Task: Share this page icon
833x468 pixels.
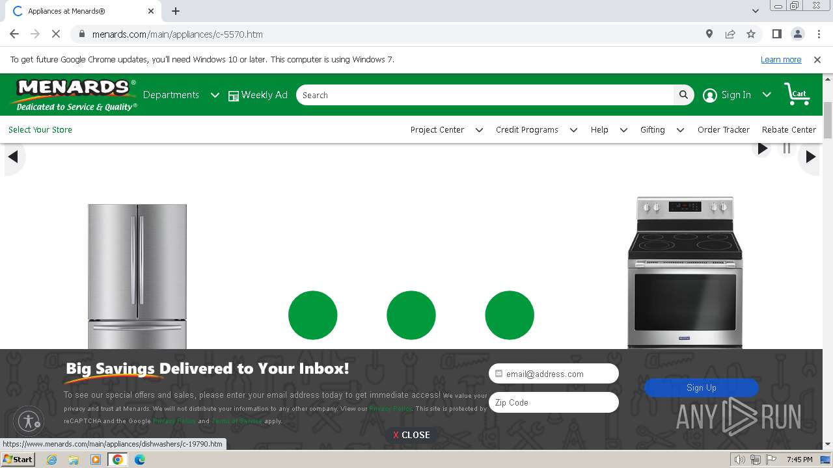Action: click(730, 34)
